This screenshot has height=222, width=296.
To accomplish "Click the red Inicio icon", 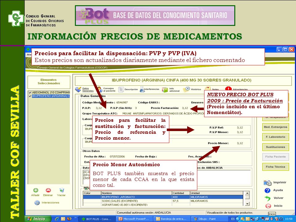I will click(268, 206).
